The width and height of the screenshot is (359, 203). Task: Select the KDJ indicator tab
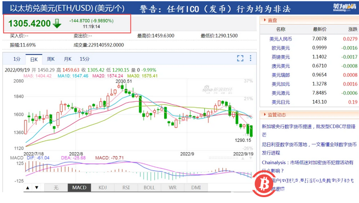pyautogui.click(x=102, y=188)
